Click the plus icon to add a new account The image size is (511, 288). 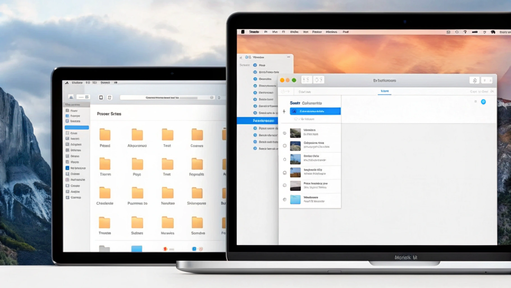(x=284, y=111)
